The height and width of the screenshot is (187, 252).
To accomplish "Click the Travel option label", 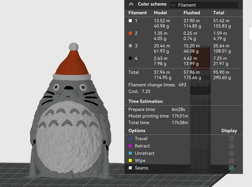I will pyautogui.click(x=141, y=138).
